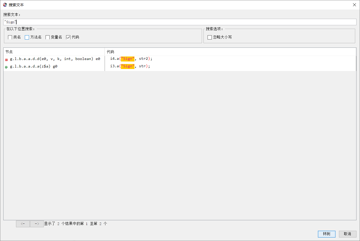
Task: Go to next results page with -> button
Action: click(x=37, y=224)
